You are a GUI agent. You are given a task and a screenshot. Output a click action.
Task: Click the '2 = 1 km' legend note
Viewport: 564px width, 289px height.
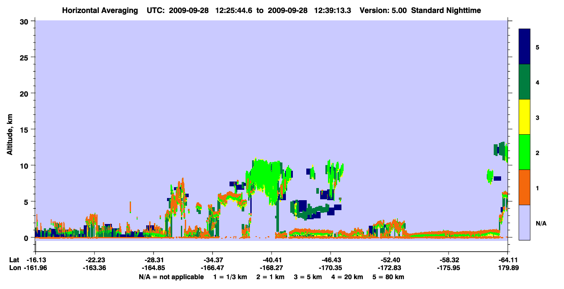tap(270, 277)
